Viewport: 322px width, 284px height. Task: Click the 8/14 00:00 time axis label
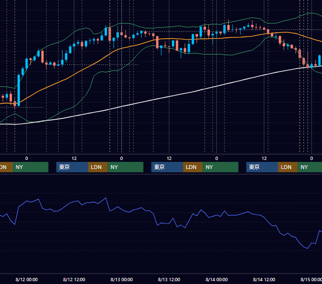217,279
